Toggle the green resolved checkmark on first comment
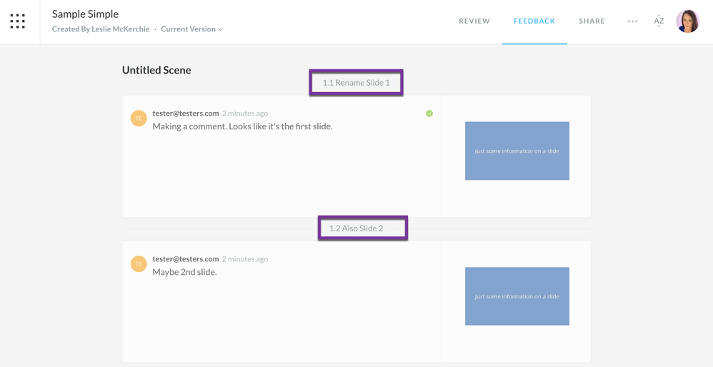Viewport: 713px width, 367px height. pos(429,114)
